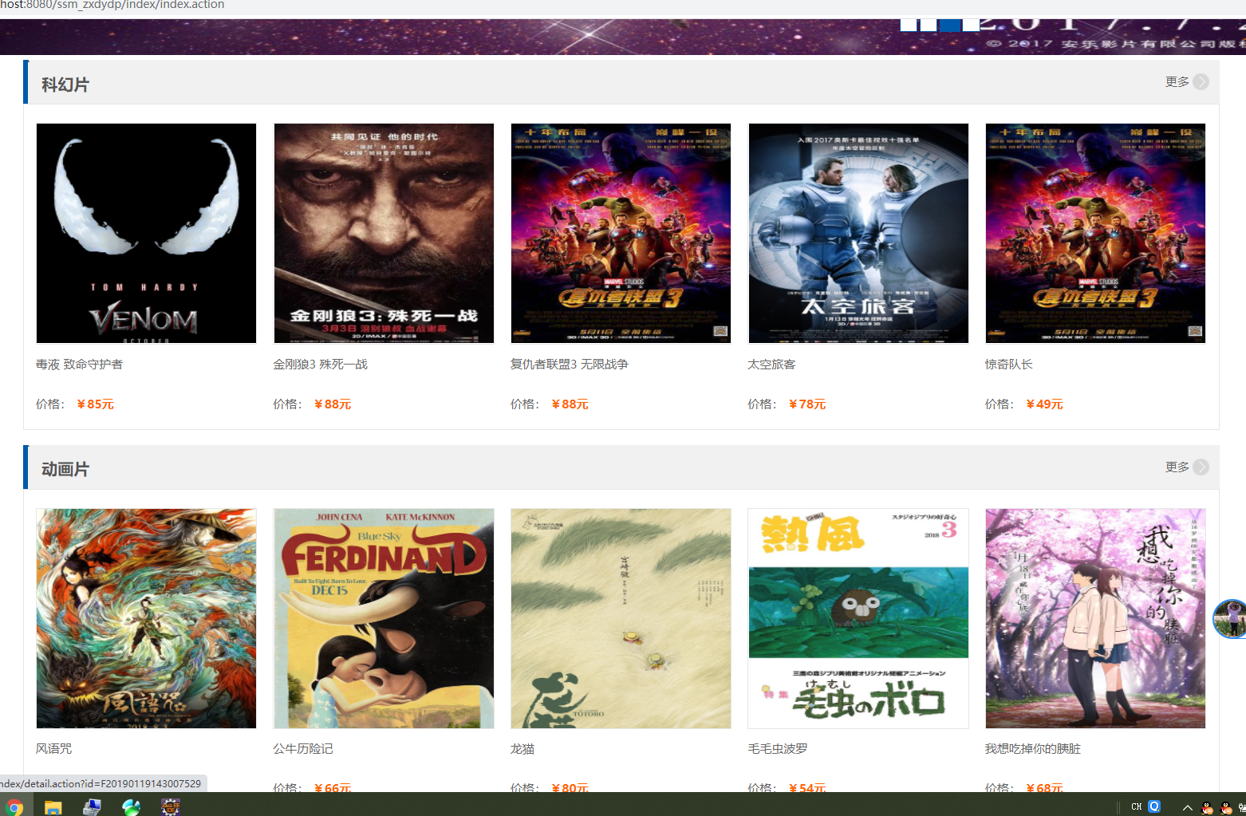Click the arrow icon beside 更多 in 动画片
This screenshot has width=1246, height=816.
coord(1201,467)
